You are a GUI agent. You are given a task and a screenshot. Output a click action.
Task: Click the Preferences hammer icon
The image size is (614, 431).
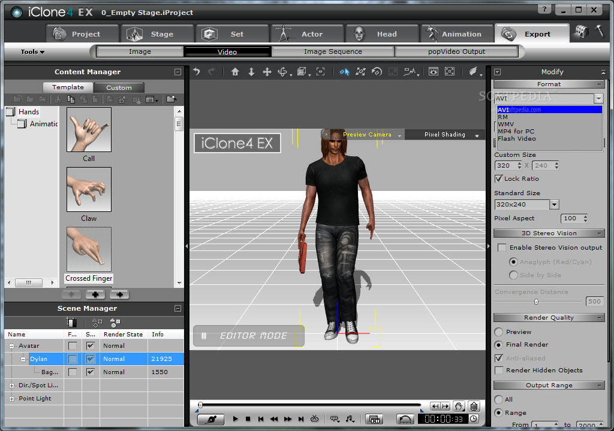[x=600, y=31]
